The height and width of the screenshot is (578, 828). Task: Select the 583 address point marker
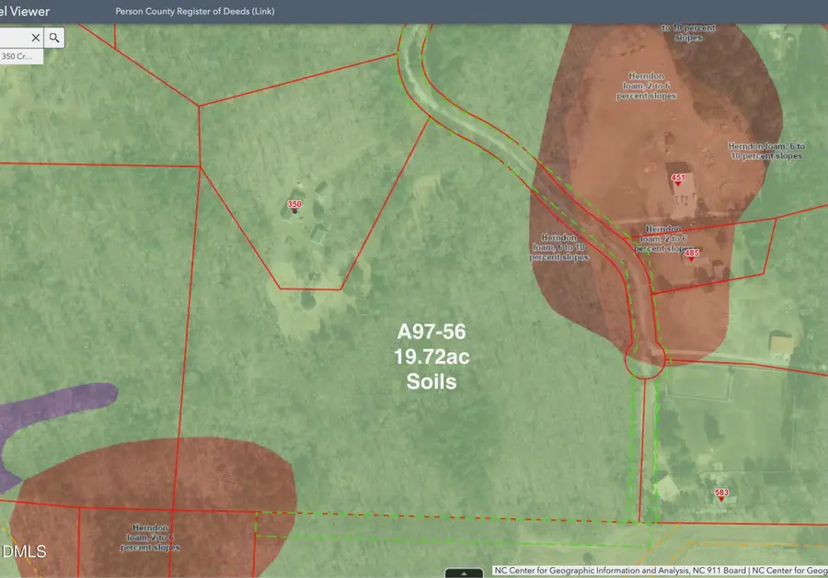pos(721,494)
